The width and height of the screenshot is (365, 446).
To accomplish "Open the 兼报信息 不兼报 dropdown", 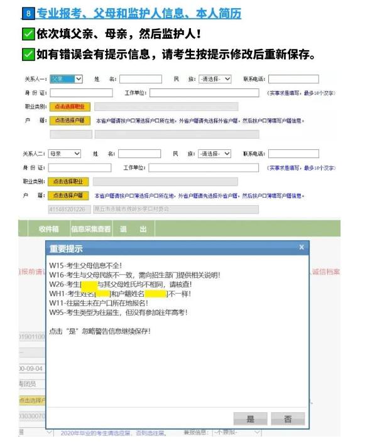I will pos(237,432).
